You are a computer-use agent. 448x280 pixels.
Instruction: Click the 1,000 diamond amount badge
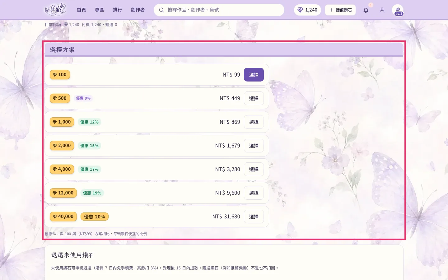62,122
